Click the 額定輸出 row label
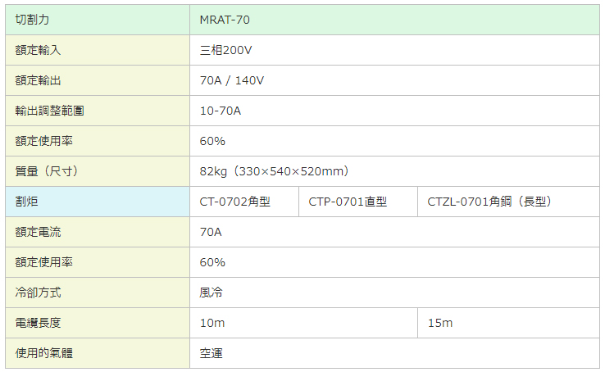 (39, 80)
